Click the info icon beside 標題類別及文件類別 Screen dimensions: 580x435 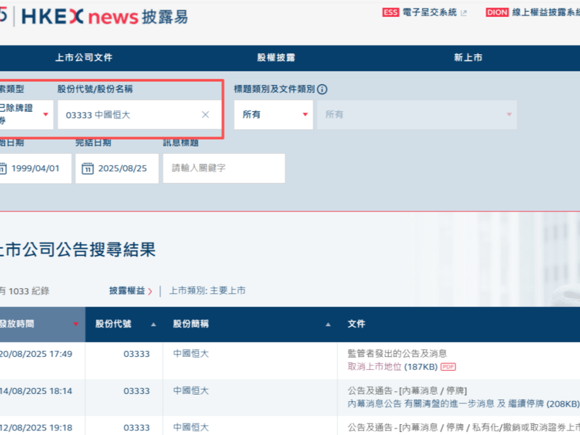point(323,89)
